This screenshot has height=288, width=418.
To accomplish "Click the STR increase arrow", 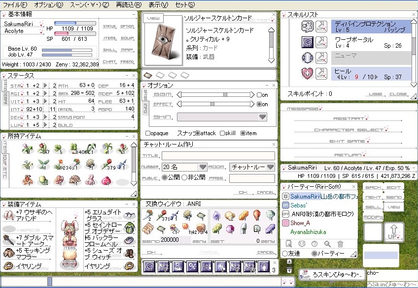I will 45,86.
